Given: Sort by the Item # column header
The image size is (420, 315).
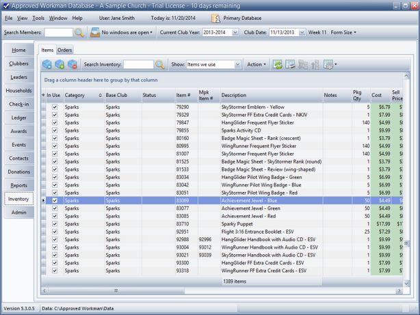Looking at the screenshot, I should click(187, 95).
